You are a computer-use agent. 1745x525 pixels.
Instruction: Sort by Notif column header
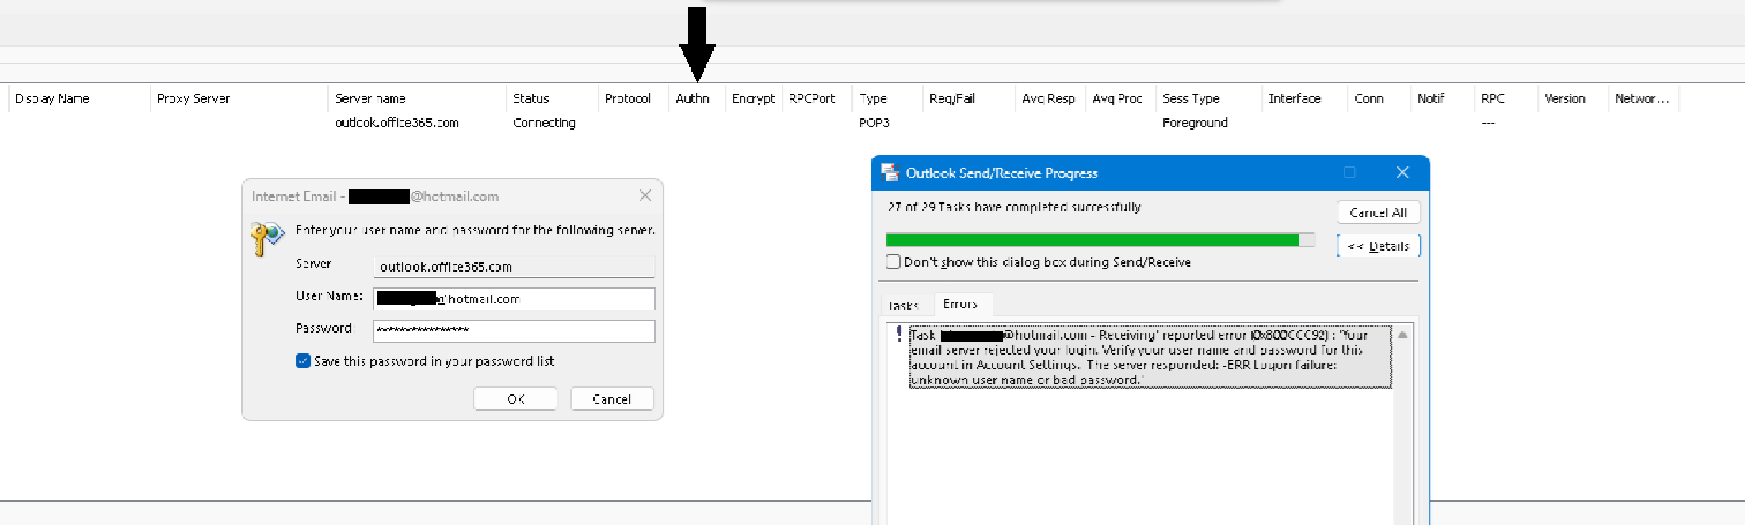tap(1442, 98)
